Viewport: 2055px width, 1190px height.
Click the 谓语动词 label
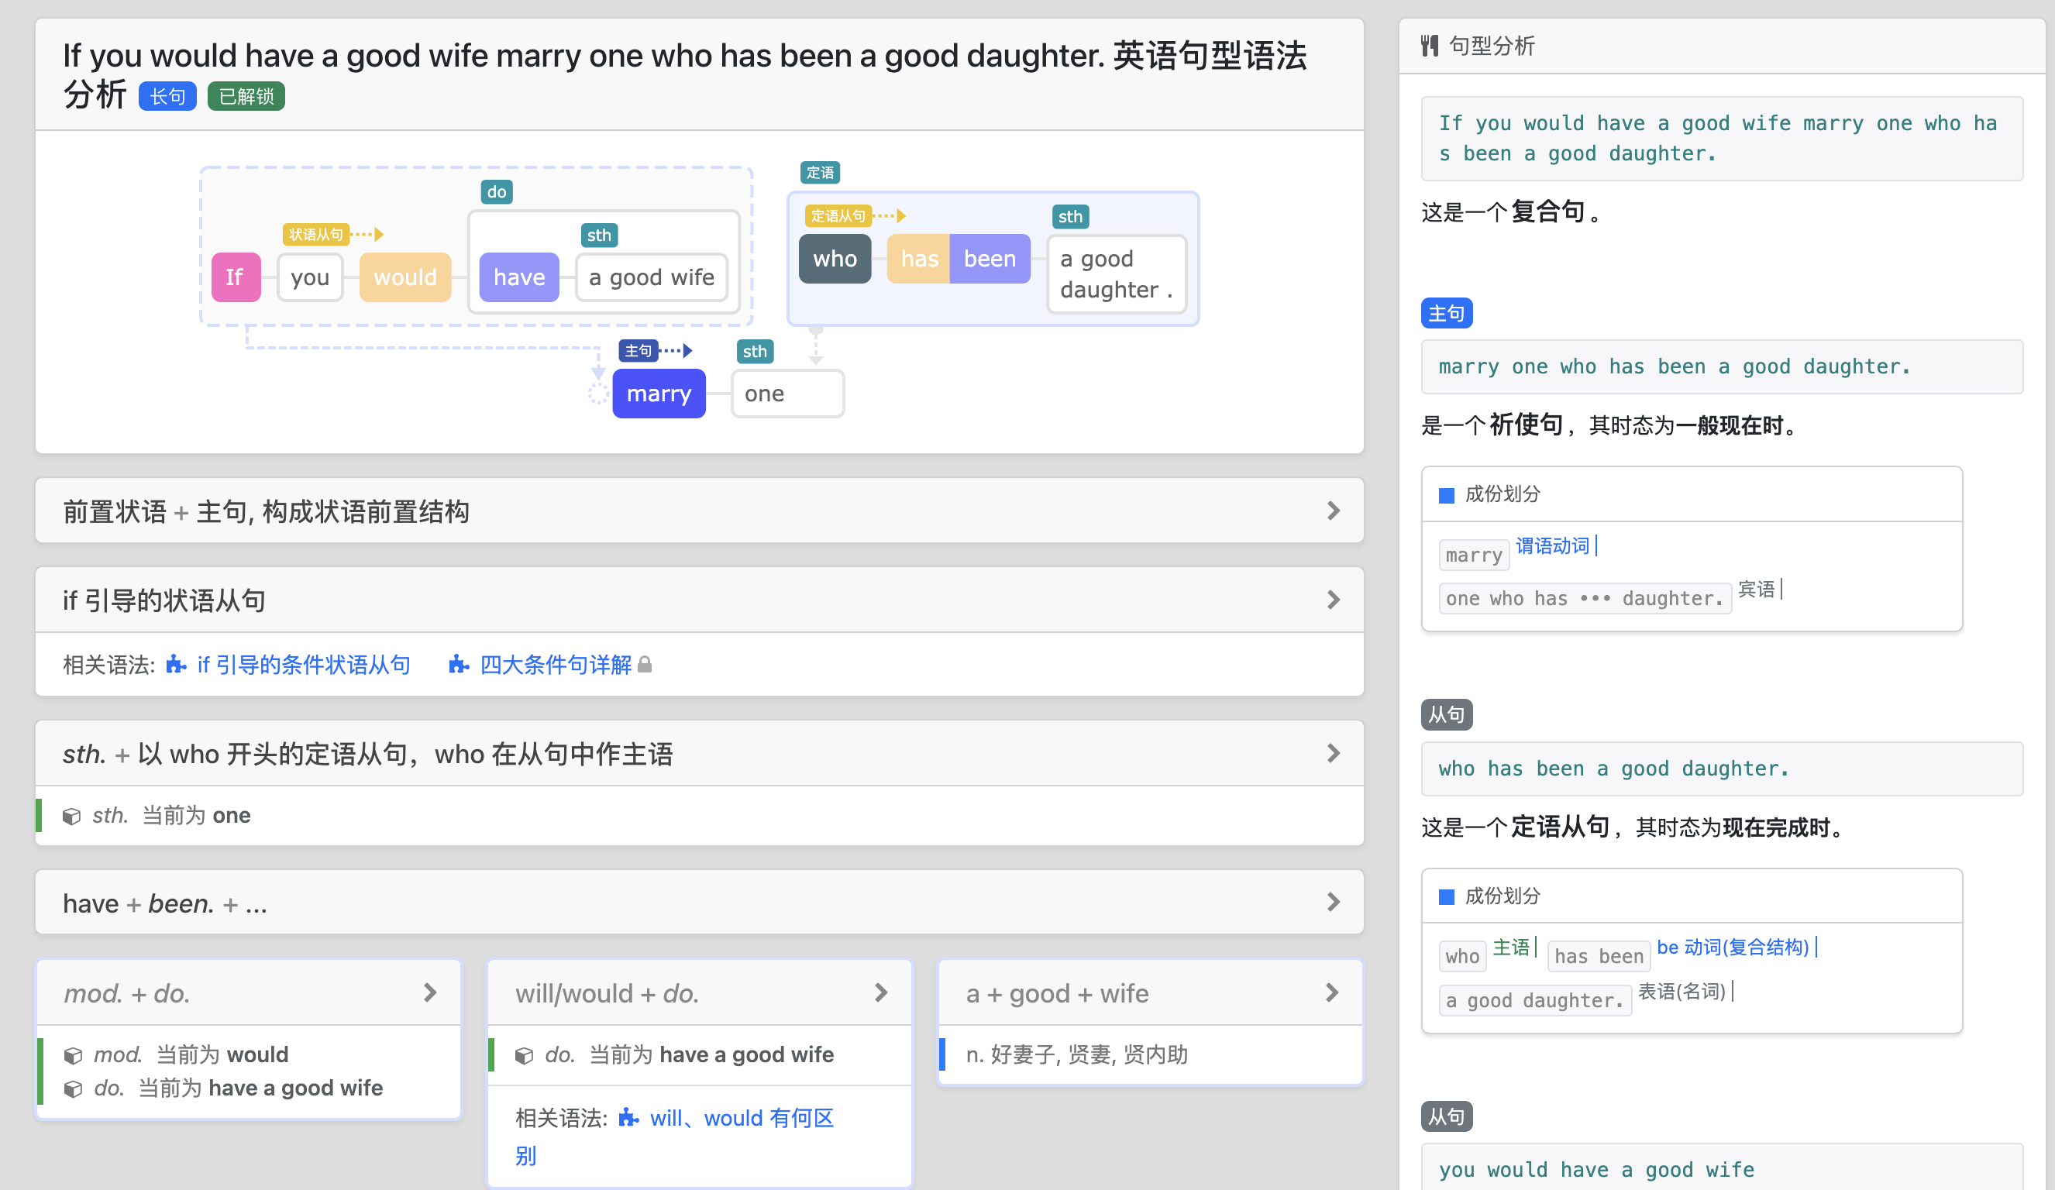coord(1553,546)
